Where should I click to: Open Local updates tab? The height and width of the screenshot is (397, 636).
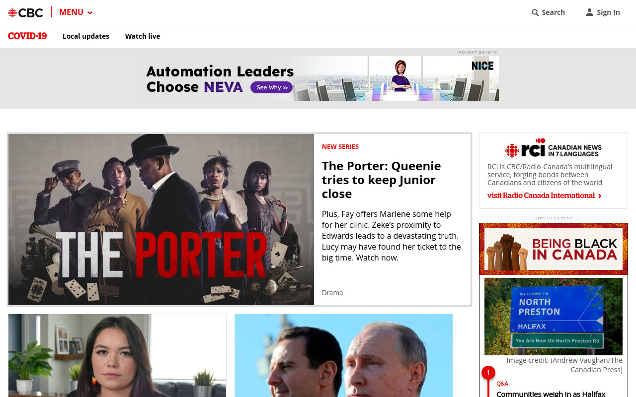[x=86, y=36]
